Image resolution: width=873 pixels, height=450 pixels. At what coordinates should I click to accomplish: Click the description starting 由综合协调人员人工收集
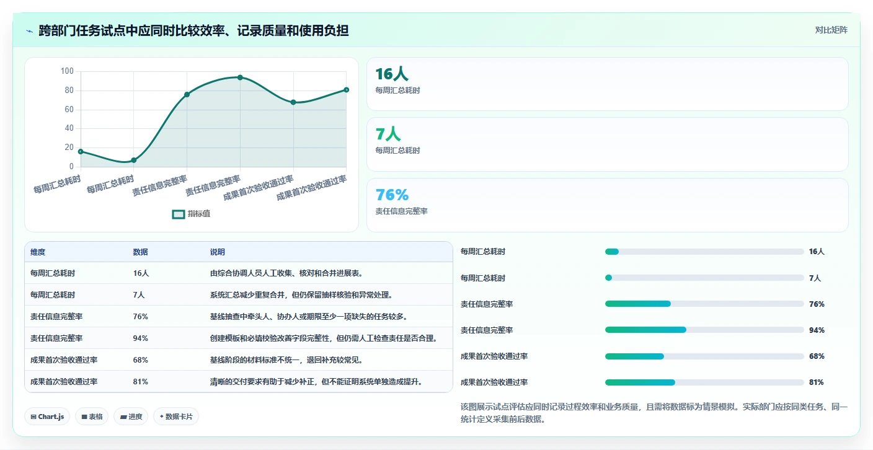click(x=287, y=273)
